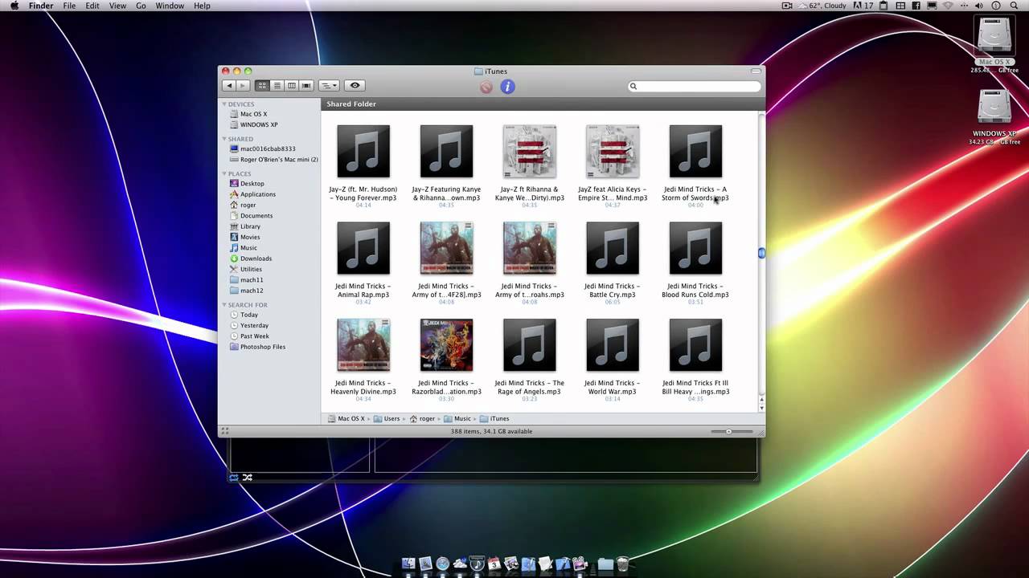The width and height of the screenshot is (1029, 578).
Task: Select Jedi Mind Tricks Razorblade Salvation file
Action: [446, 345]
